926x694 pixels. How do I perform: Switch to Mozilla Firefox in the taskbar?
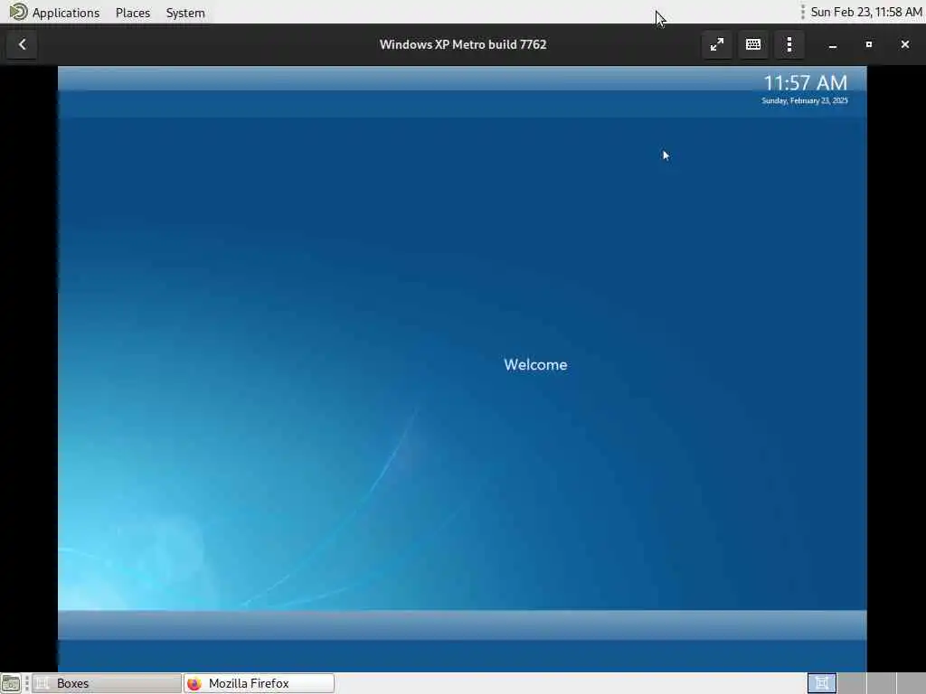pyautogui.click(x=259, y=683)
